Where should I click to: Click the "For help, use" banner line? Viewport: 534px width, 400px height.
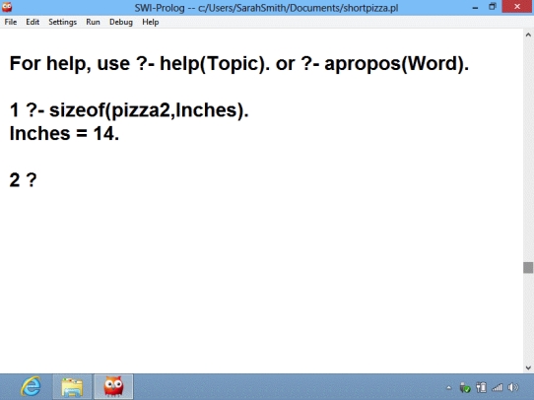(239, 64)
